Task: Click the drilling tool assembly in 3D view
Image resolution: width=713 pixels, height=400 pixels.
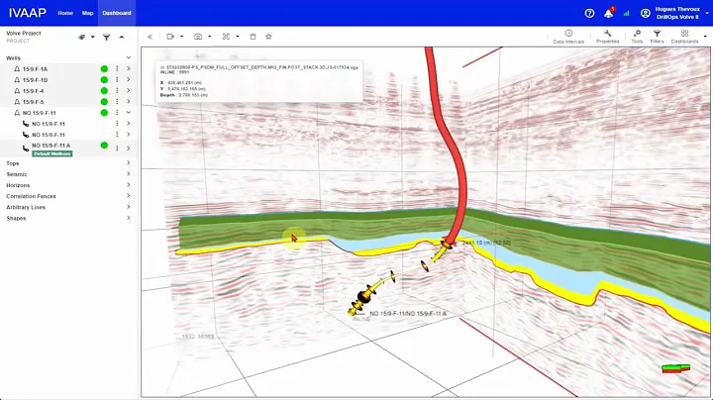Action: [x=364, y=297]
